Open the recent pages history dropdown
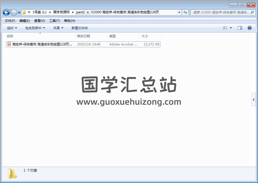258x183 pixels. (19, 12)
